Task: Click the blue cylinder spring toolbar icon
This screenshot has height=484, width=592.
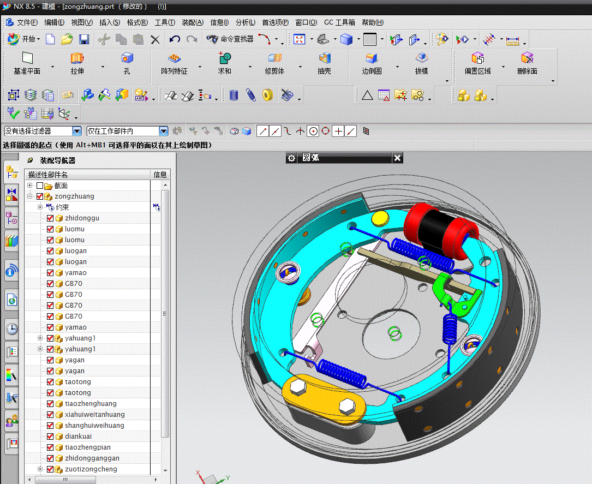Action: pos(234,95)
